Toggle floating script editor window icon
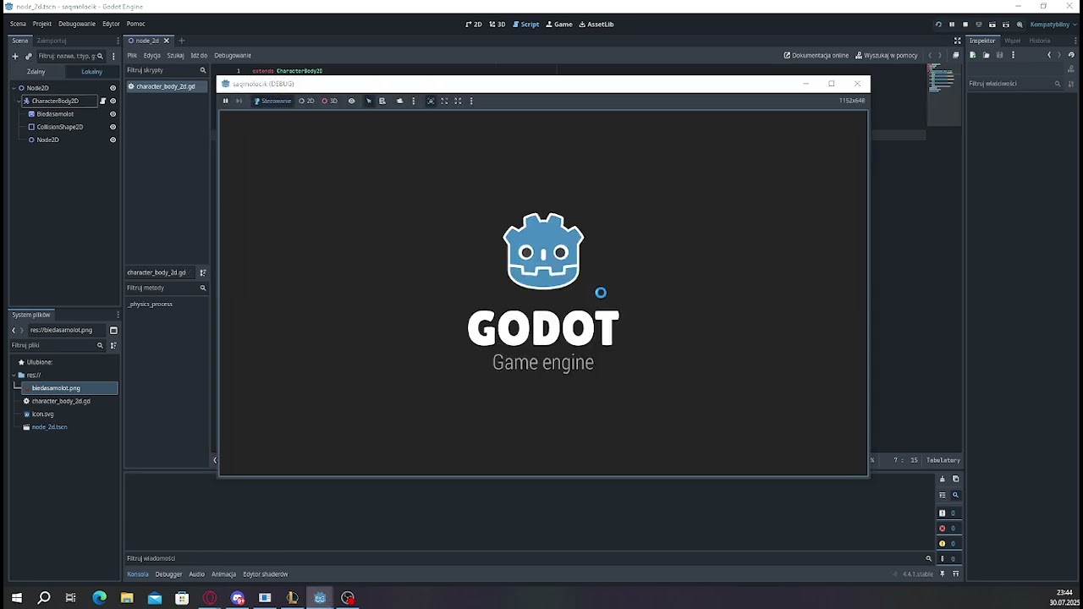The width and height of the screenshot is (1083, 609). coord(956,55)
